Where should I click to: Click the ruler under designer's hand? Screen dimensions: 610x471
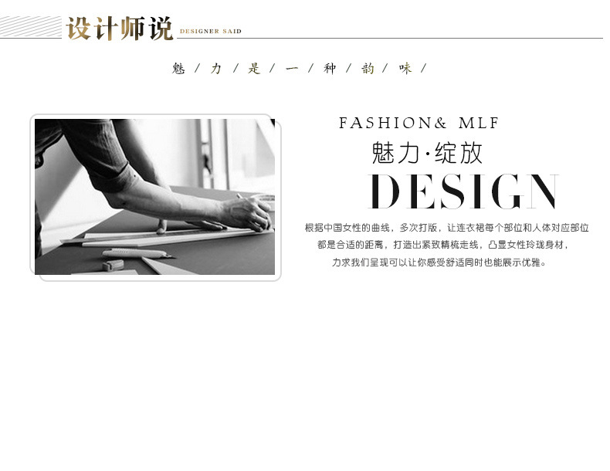point(168,236)
